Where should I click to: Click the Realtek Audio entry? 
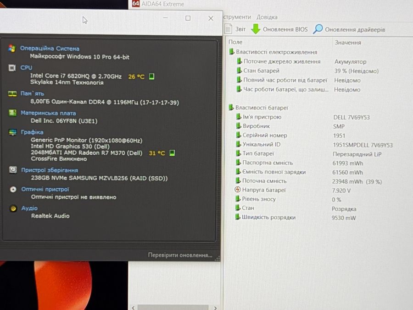tap(50, 216)
